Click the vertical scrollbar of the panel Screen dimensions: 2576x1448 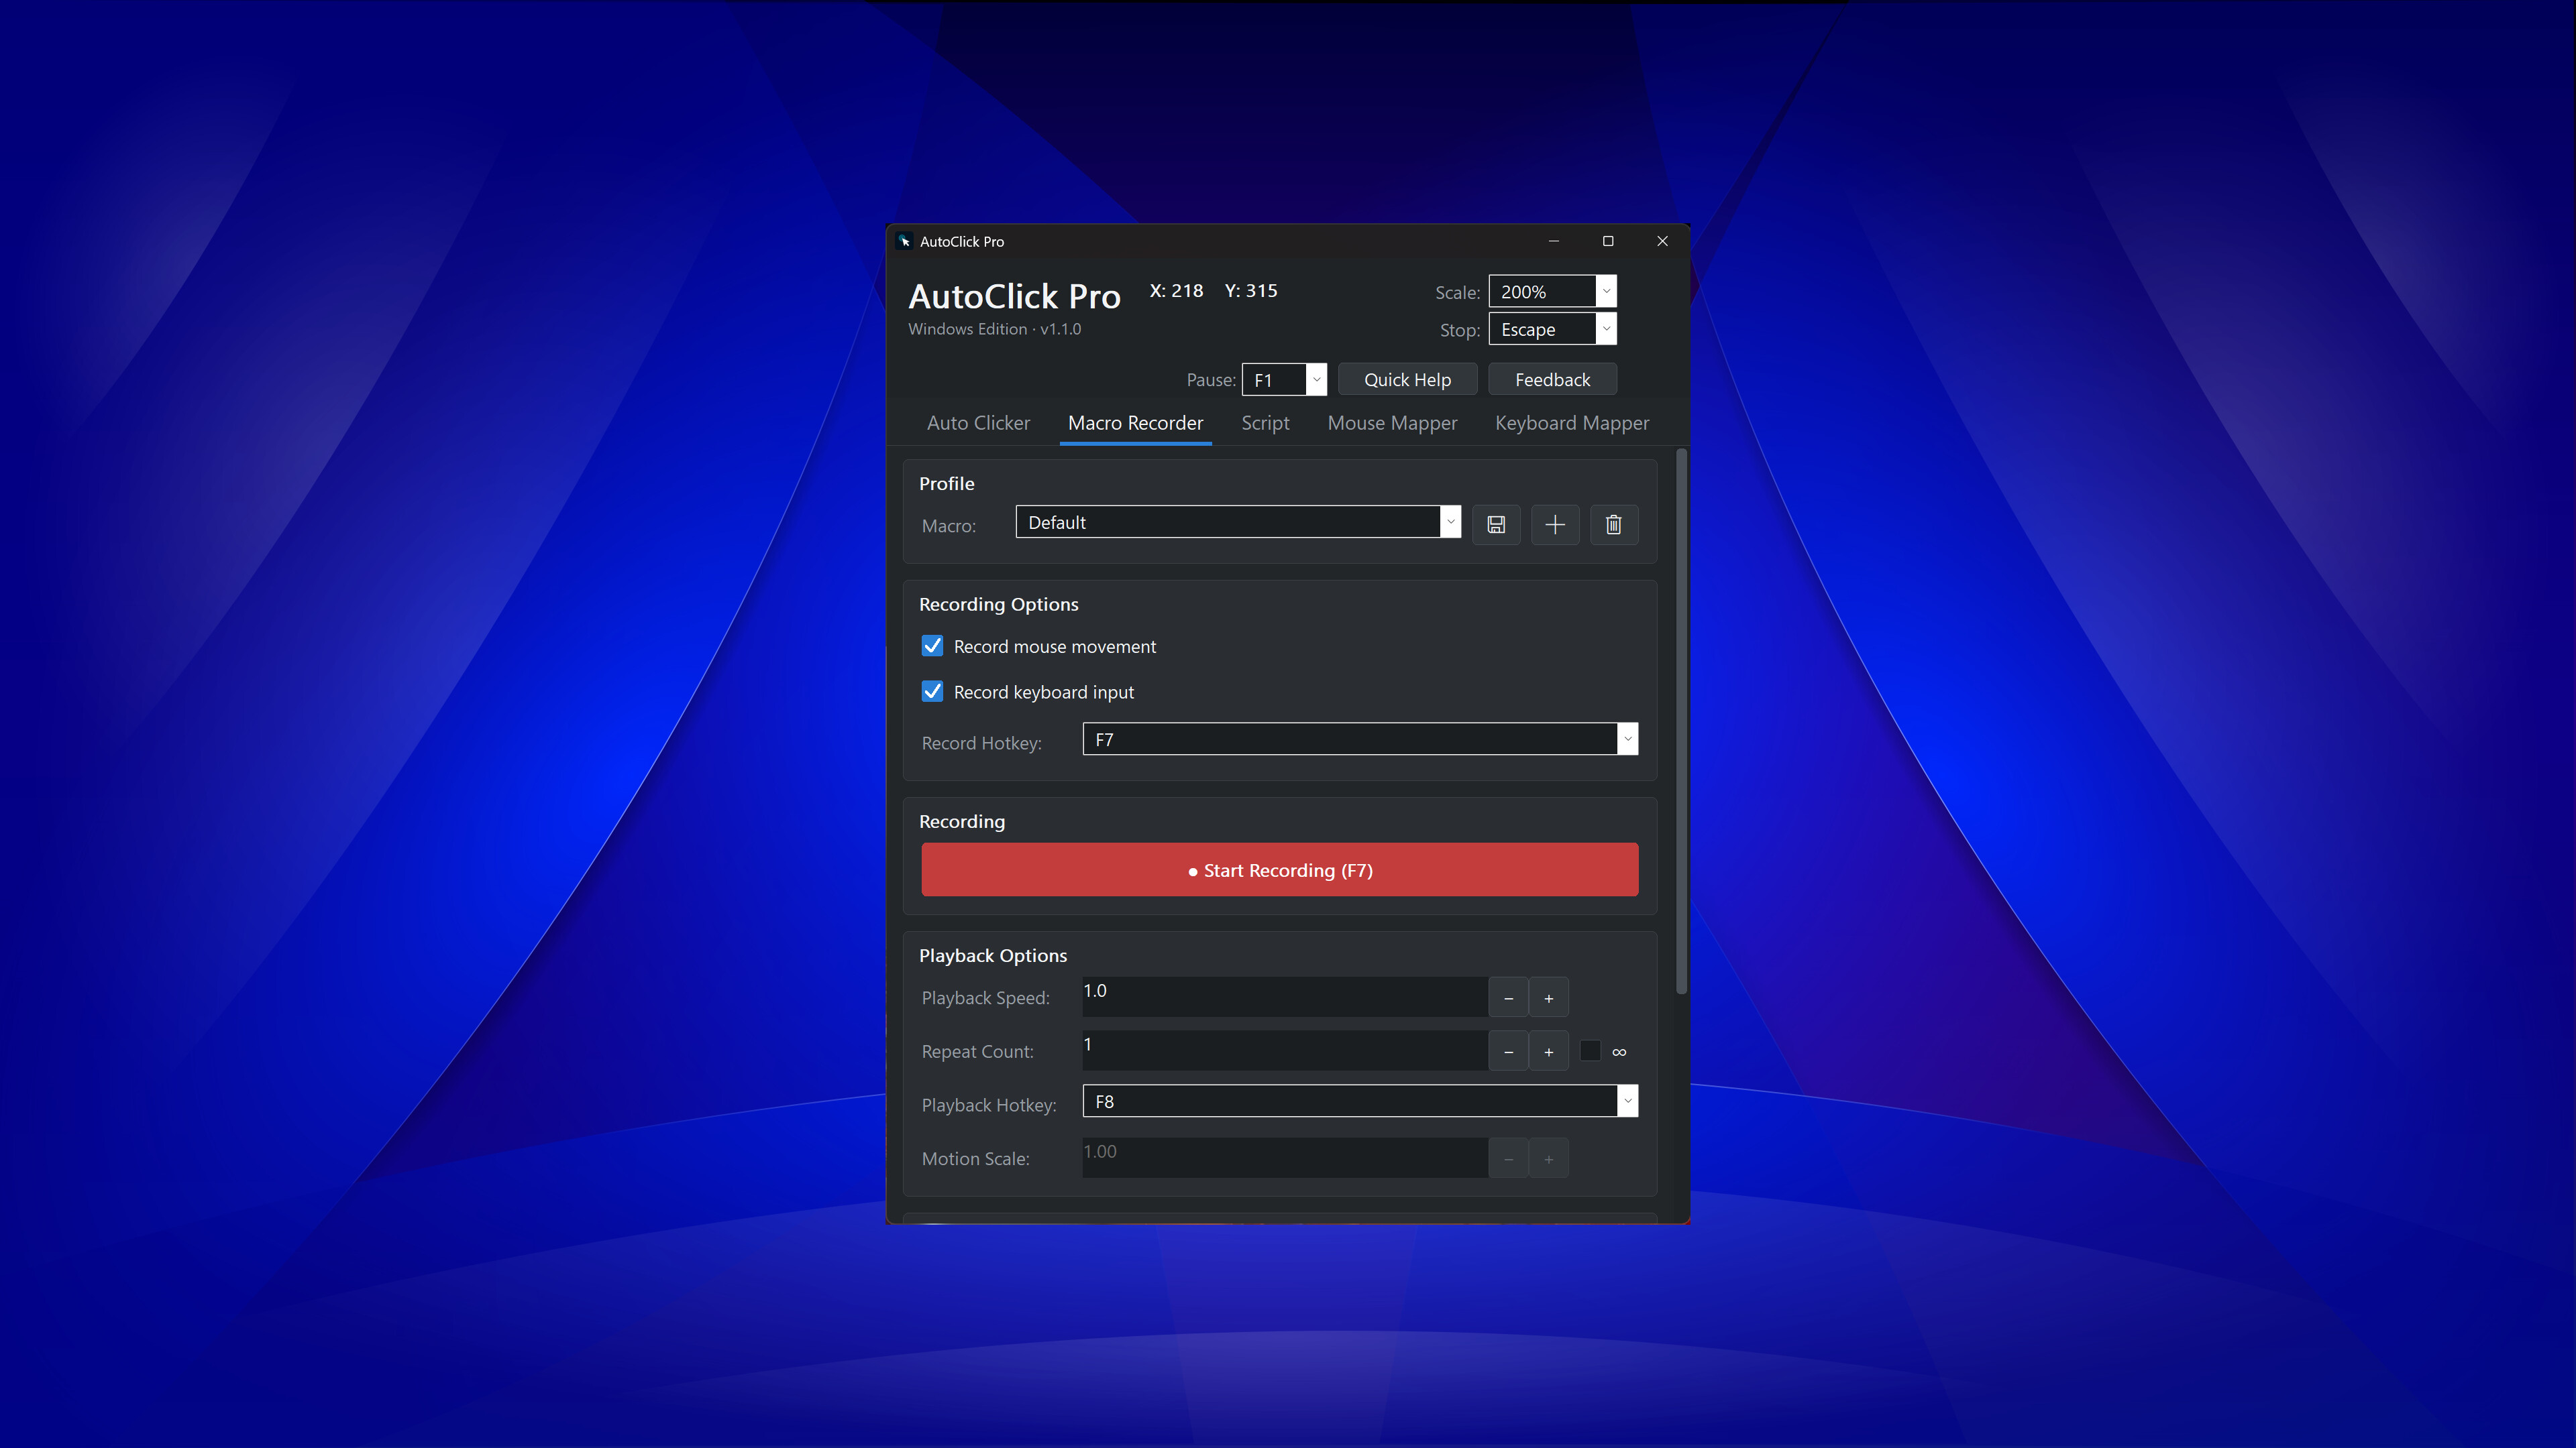tap(1681, 721)
